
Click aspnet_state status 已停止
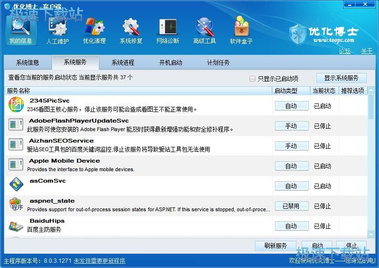[323, 206]
